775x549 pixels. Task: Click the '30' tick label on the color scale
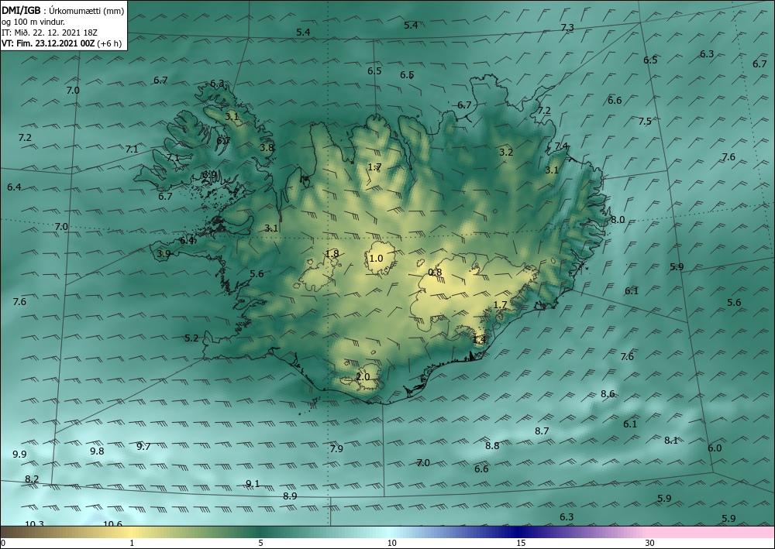pos(650,544)
